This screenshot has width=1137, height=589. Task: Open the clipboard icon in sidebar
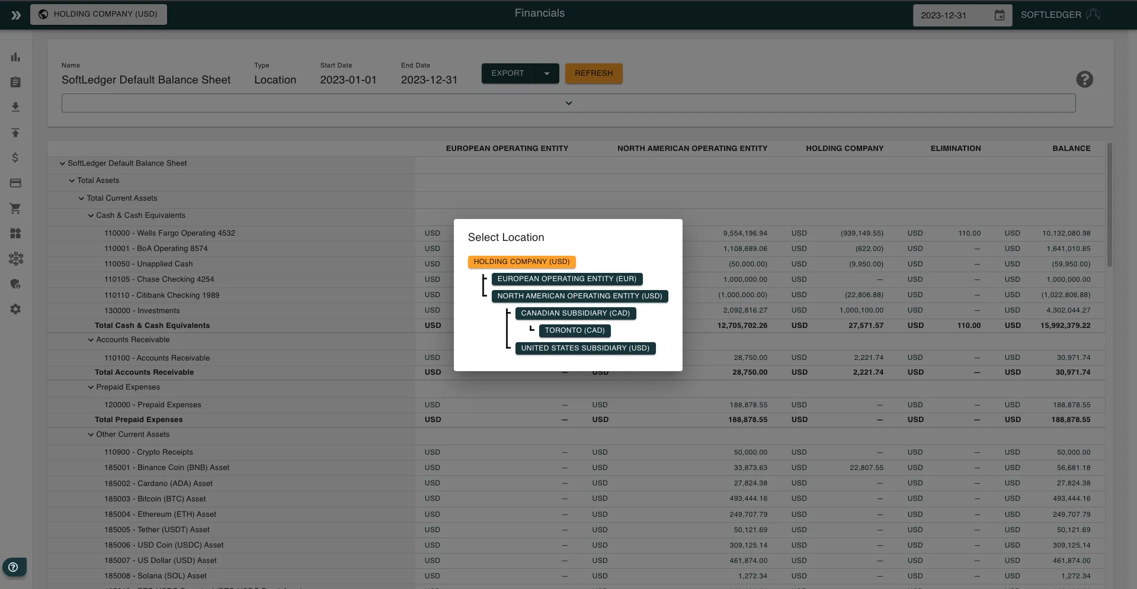pyautogui.click(x=15, y=82)
